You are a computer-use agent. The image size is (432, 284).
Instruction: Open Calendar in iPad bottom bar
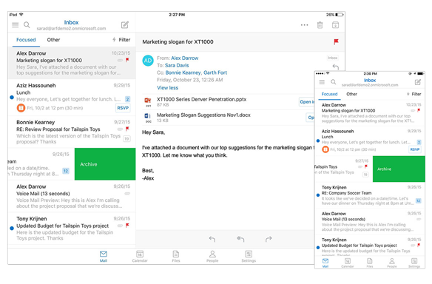click(x=140, y=256)
